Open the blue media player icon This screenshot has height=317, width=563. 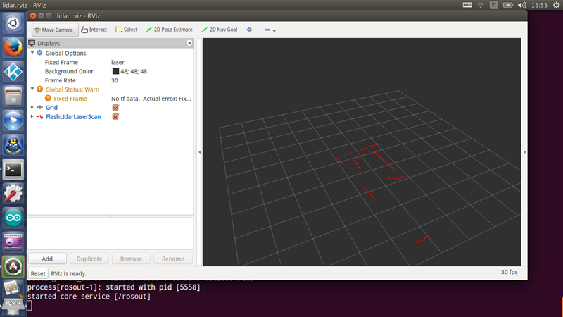tap(13, 120)
